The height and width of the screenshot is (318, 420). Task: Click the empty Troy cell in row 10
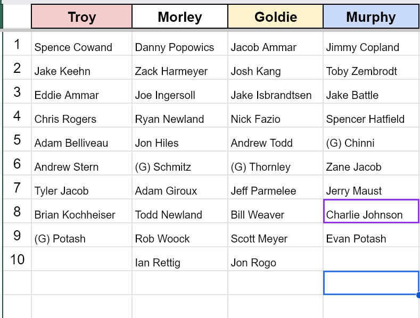(x=81, y=259)
